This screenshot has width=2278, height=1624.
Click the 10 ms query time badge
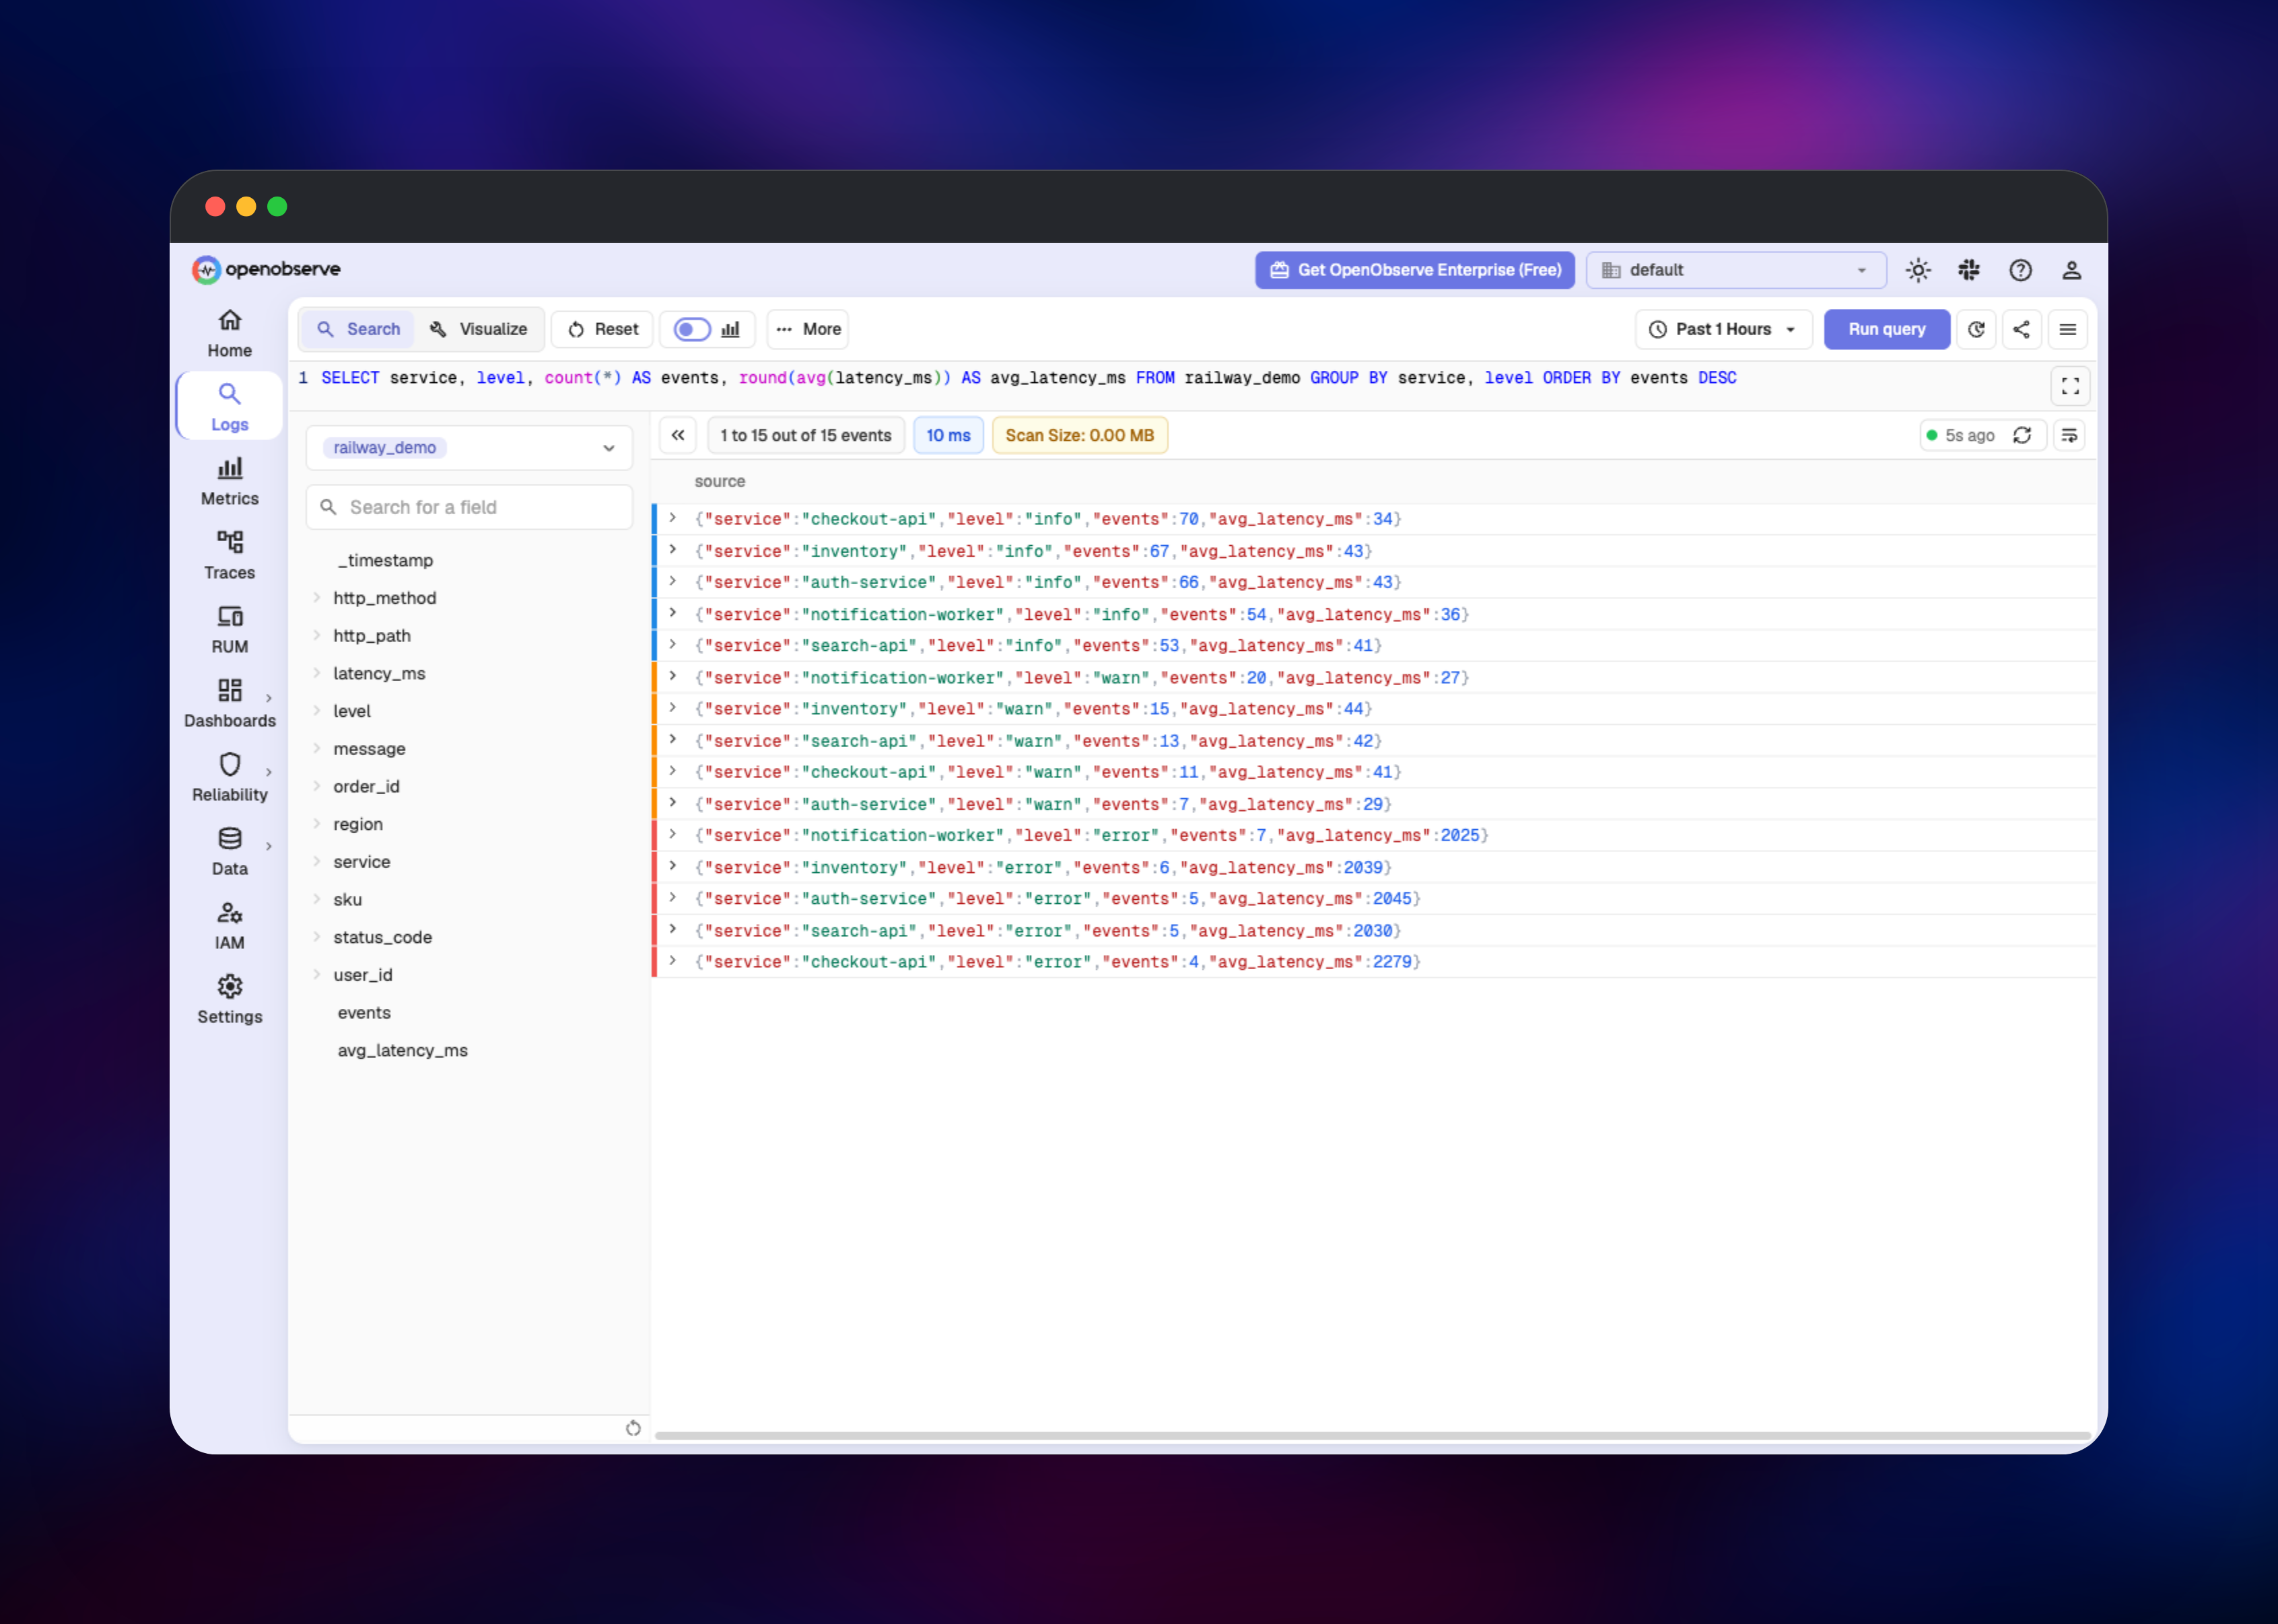948,435
